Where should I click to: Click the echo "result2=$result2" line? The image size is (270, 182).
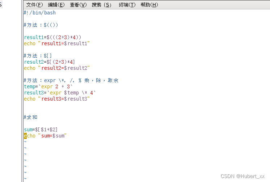tap(57, 68)
